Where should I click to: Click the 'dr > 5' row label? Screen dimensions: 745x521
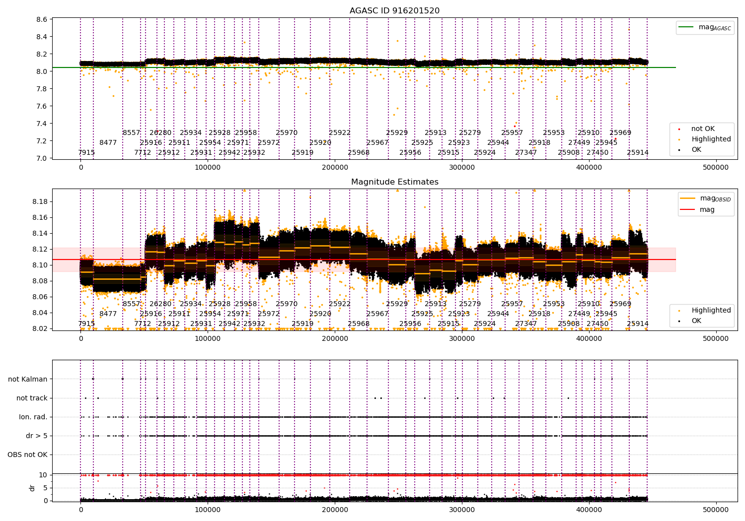point(37,436)
